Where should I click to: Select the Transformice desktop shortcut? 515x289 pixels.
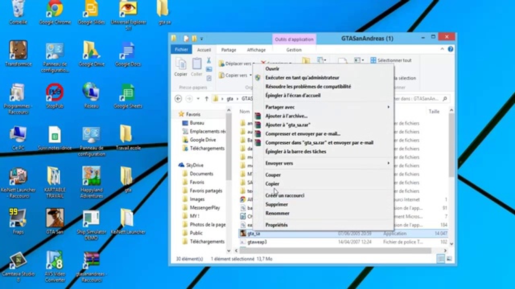pyautogui.click(x=18, y=53)
